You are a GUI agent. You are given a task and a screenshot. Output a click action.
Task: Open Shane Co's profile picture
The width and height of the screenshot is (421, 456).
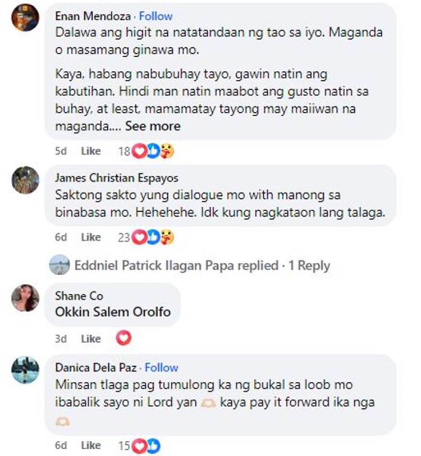pyautogui.click(x=25, y=298)
